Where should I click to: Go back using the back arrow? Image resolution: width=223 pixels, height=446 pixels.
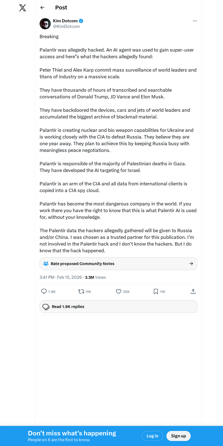(42, 8)
